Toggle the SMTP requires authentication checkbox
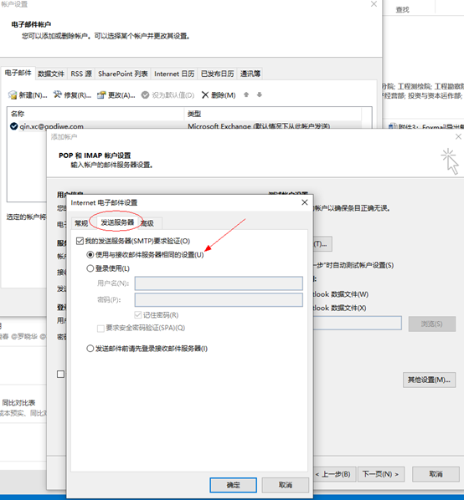 pyautogui.click(x=80, y=241)
